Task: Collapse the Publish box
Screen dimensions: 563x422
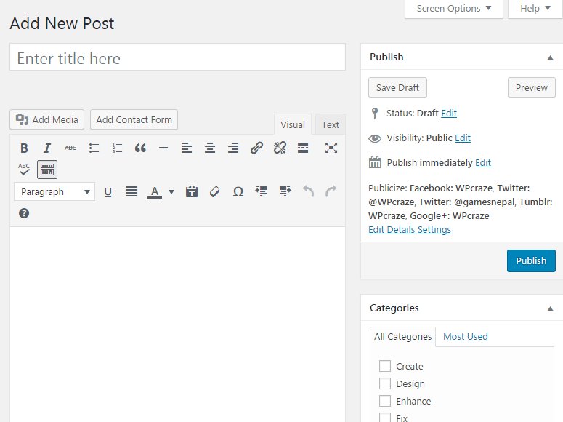Action: [x=550, y=57]
